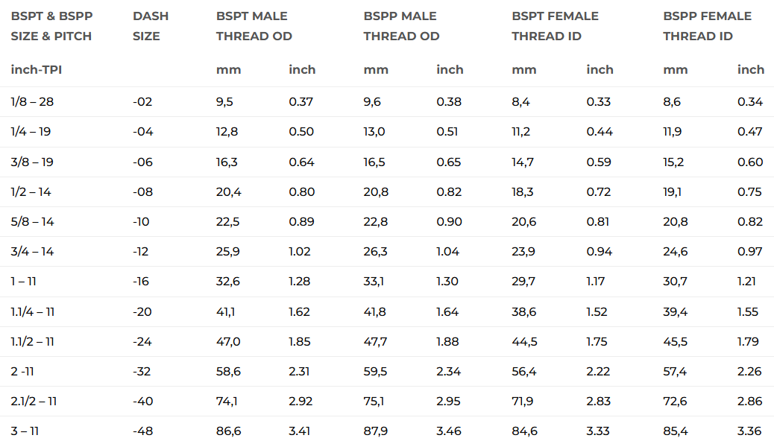This screenshot has width=774, height=444.
Task: Click the 47,7 mm cell in the 1.1/2 row
Action: [x=375, y=341]
